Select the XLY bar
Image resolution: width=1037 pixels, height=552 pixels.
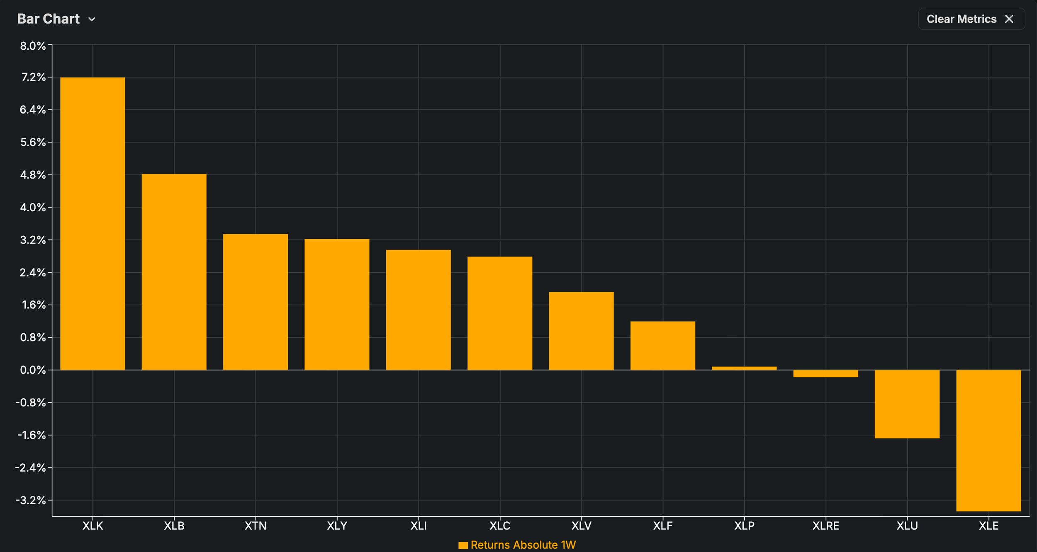[x=337, y=304]
